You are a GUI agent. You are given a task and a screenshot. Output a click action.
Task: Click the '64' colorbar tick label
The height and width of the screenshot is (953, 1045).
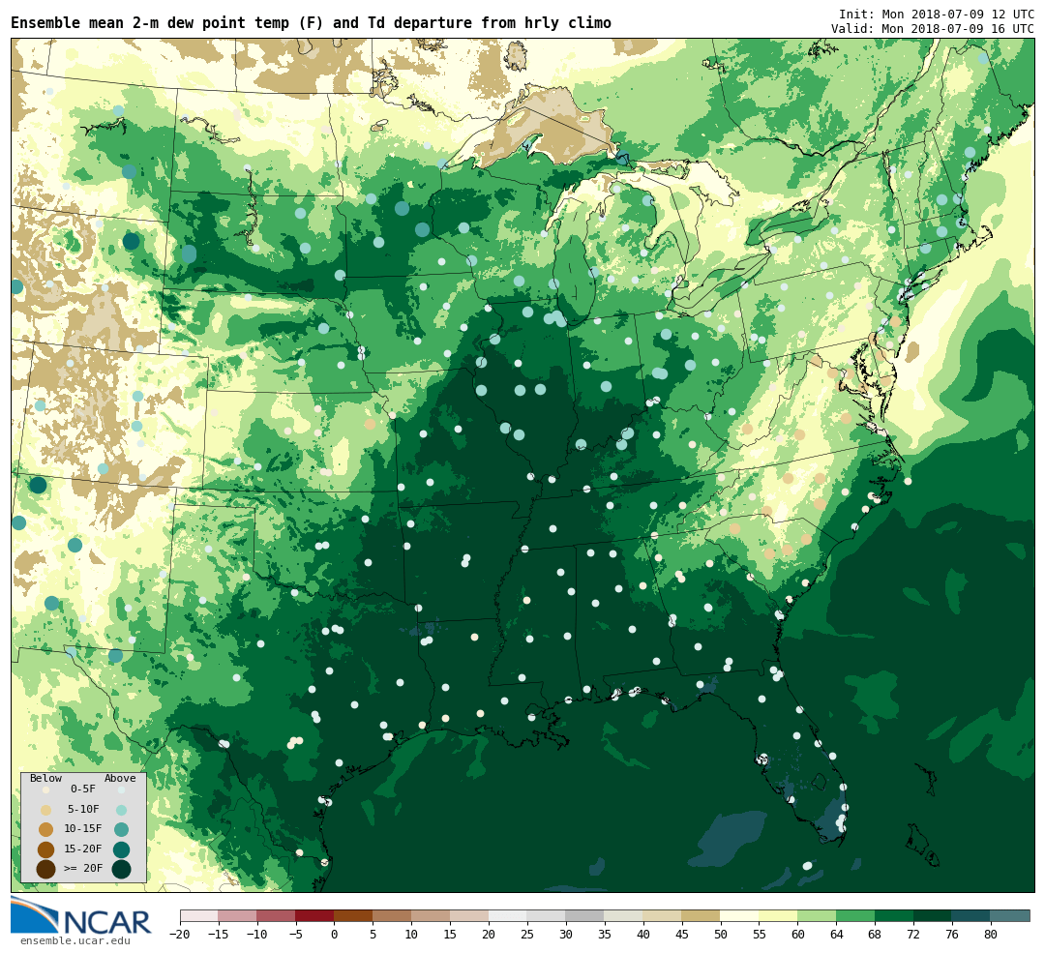[836, 935]
